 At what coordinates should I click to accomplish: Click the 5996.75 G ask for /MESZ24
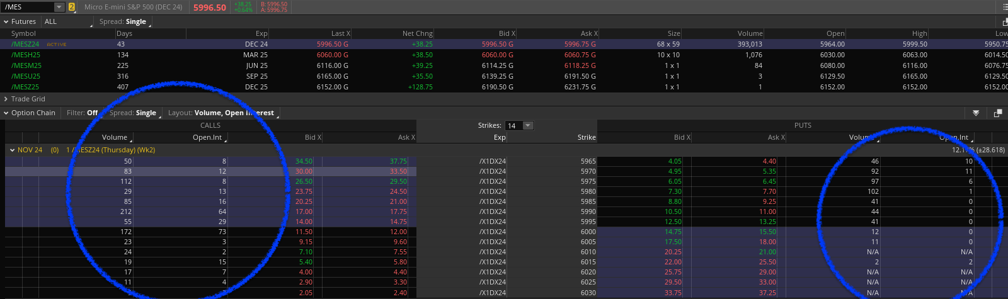click(x=580, y=44)
